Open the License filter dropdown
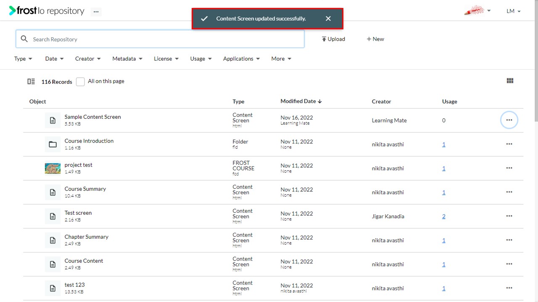The image size is (538, 302). pyautogui.click(x=166, y=59)
